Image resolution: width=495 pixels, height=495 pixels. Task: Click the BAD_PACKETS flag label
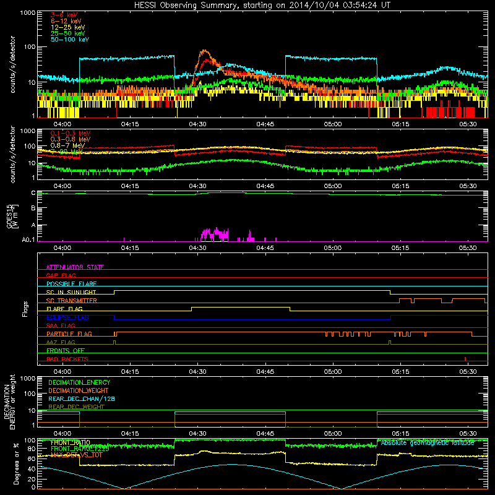pyautogui.click(x=67, y=359)
